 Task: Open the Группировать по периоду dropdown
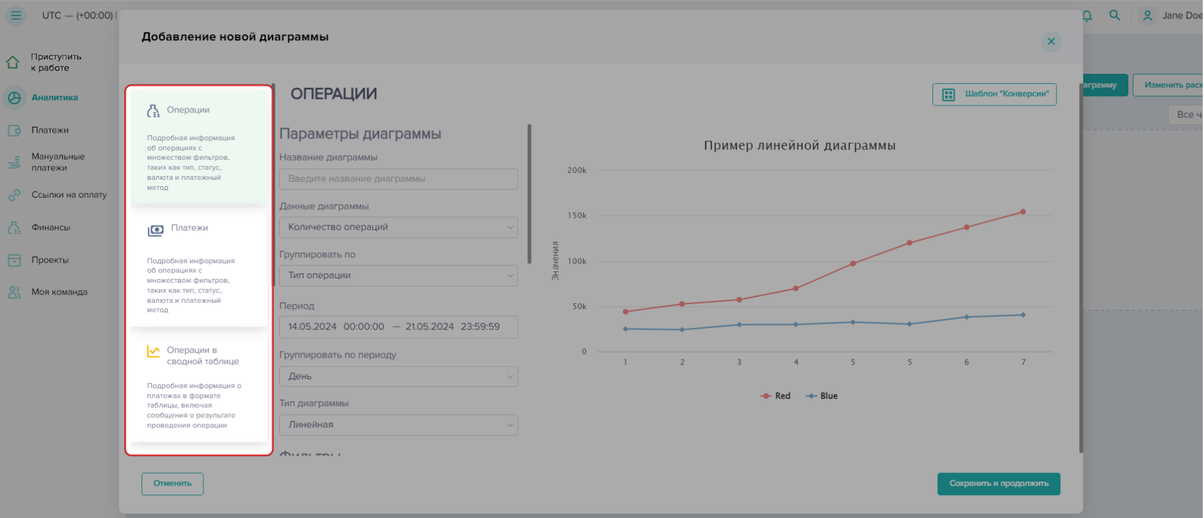point(398,377)
